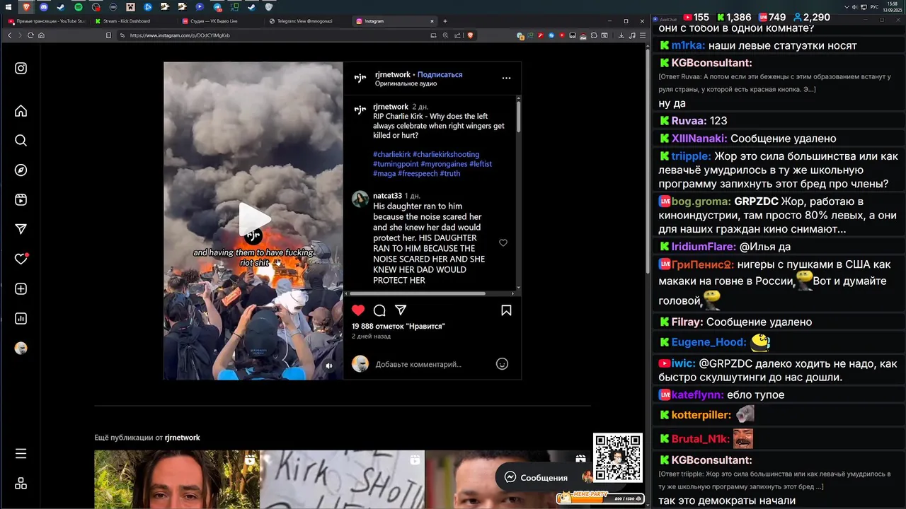Unlike the post with red heart
Image resolution: width=906 pixels, height=509 pixels.
point(358,310)
